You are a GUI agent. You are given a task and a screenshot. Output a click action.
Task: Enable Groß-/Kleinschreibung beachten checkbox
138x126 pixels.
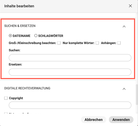59,43
